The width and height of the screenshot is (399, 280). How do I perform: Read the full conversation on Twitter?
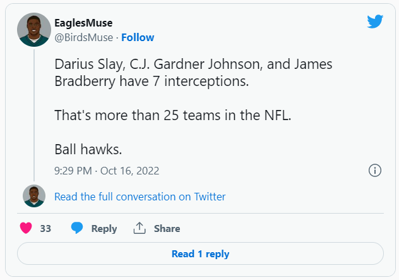[x=140, y=197]
